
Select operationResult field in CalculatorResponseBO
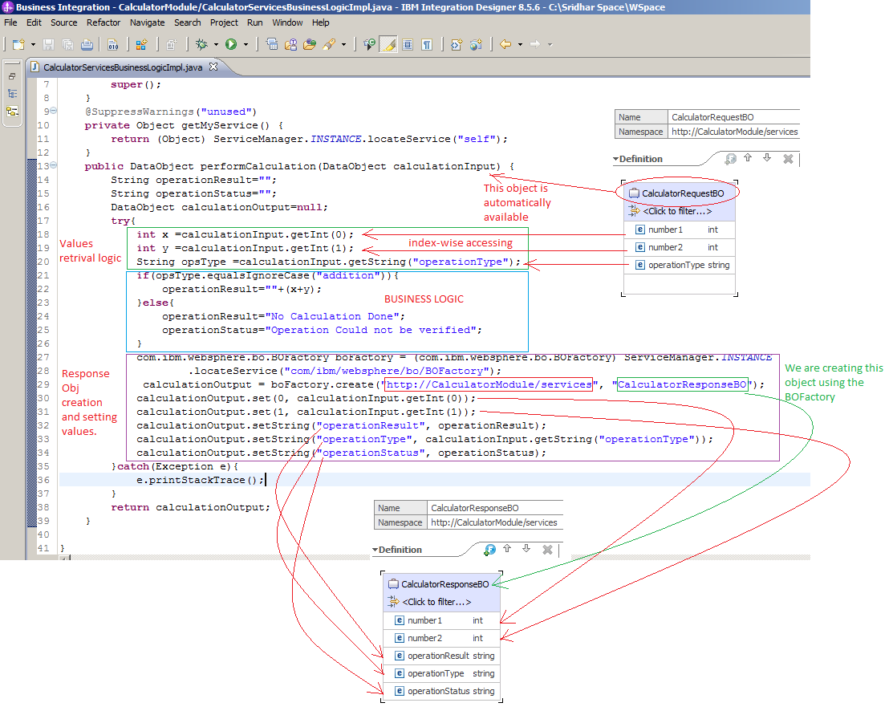coord(442,656)
